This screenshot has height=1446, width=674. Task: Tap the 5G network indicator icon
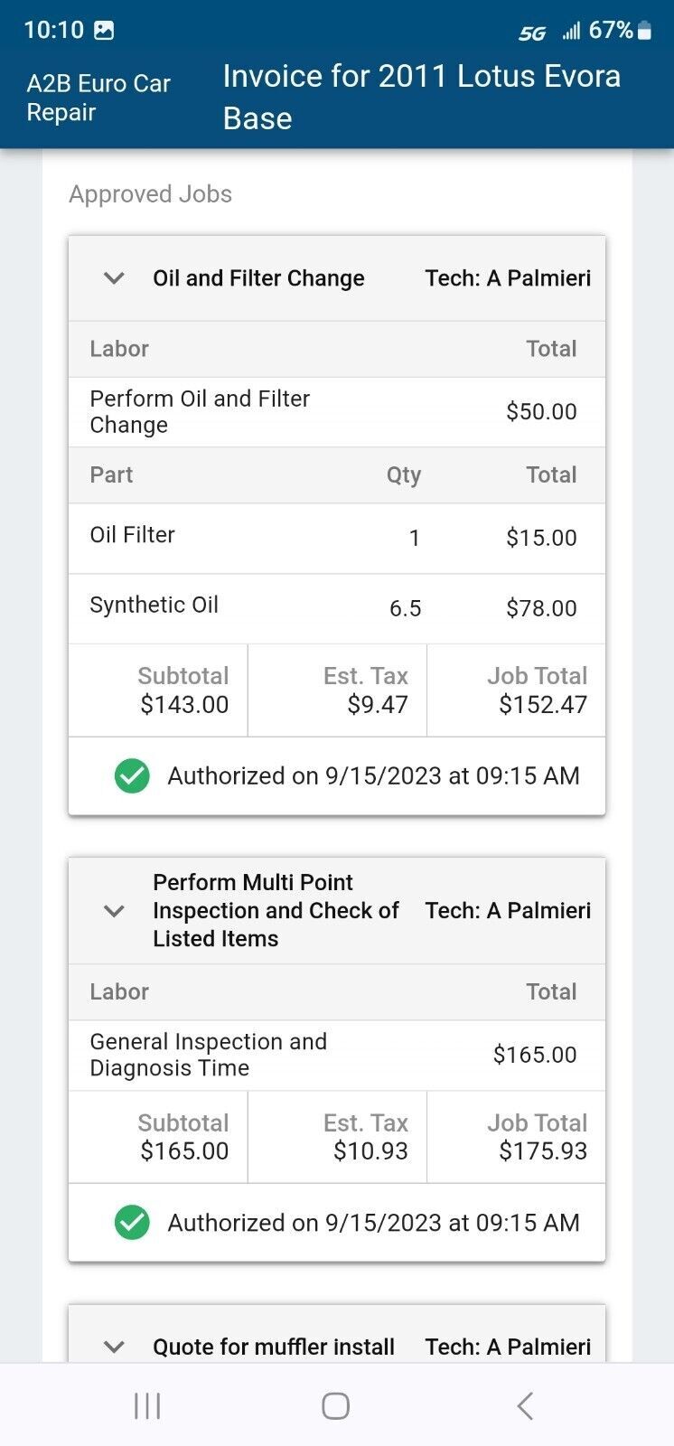532,33
